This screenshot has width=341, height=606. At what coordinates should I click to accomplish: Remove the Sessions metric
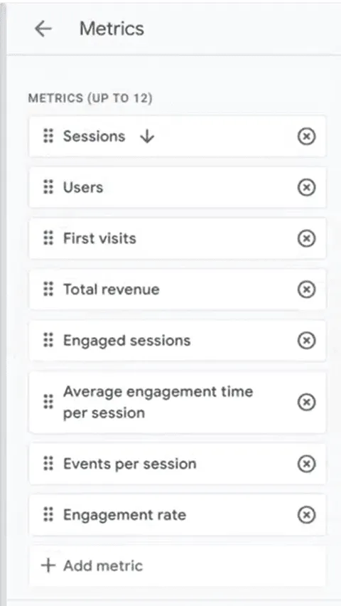coord(307,137)
